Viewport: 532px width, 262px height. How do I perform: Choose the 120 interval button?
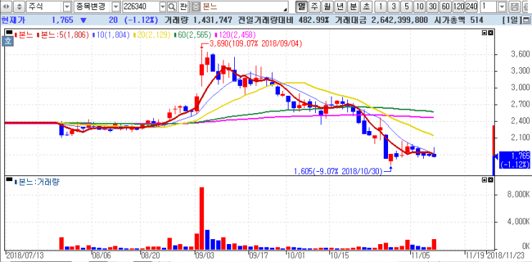[458, 6]
